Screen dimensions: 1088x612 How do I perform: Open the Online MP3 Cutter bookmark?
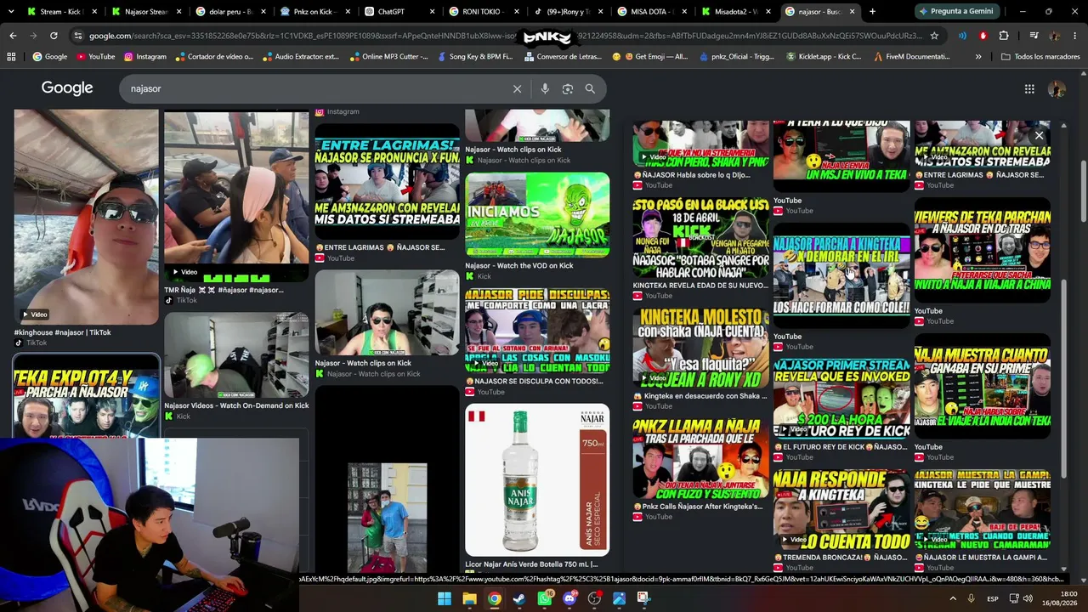(389, 57)
